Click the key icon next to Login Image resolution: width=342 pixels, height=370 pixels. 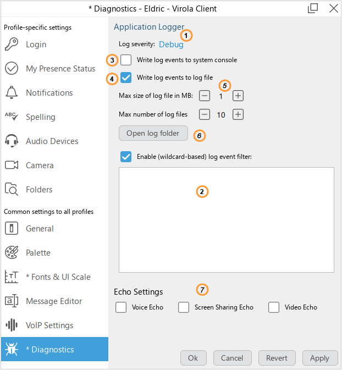click(12, 45)
